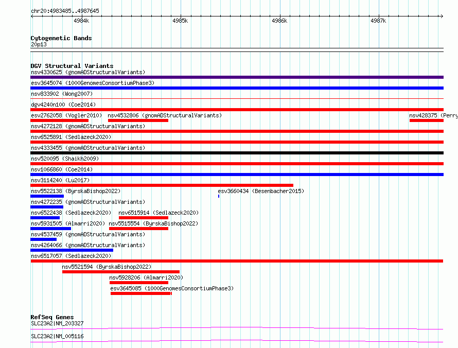
Task: Click the magenta NM_005116 transcript line
Action: (x=237, y=341)
